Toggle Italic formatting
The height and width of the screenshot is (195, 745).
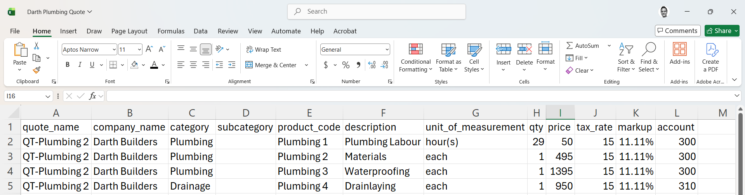80,65
